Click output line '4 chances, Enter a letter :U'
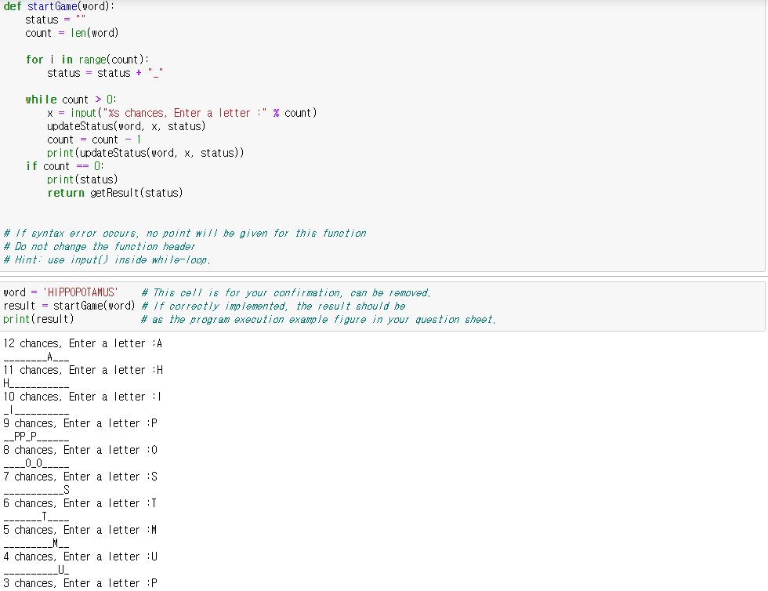The image size is (768, 591). (x=80, y=557)
